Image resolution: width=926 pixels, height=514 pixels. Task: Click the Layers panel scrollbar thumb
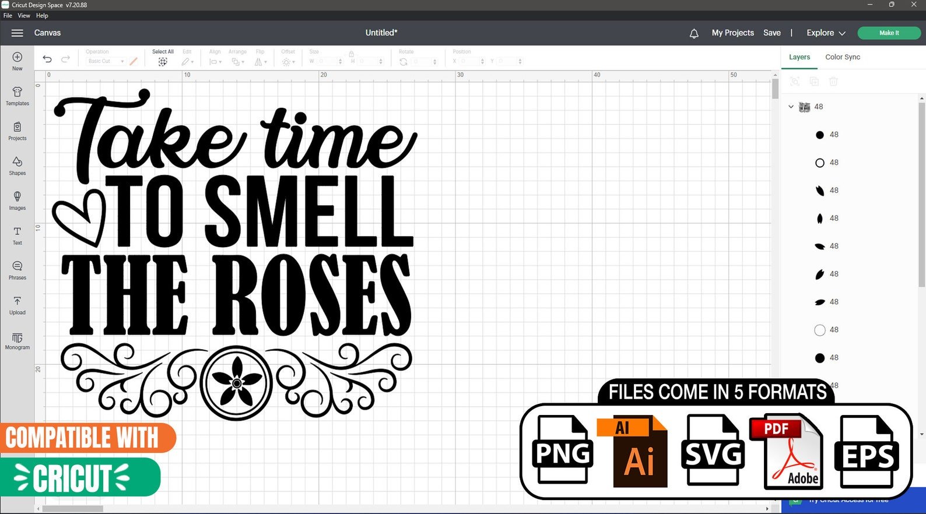922,195
